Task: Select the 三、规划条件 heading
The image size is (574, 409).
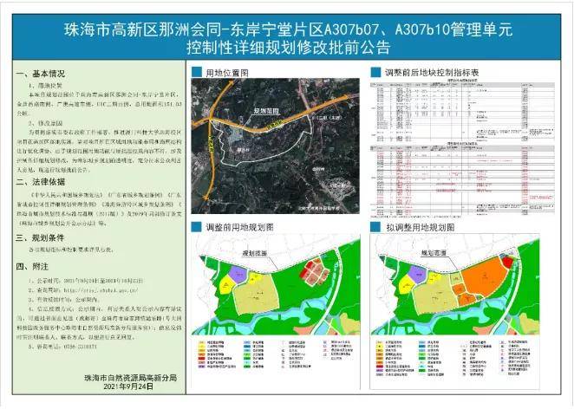Action: 40,238
